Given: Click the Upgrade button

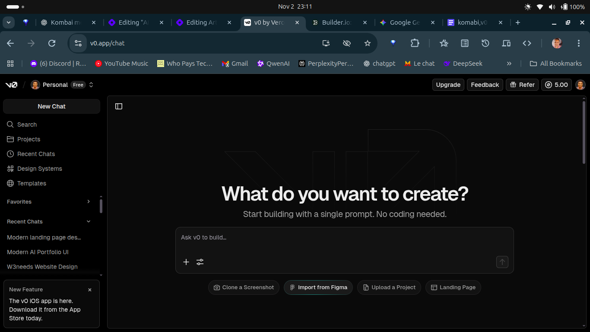Looking at the screenshot, I should coord(448,85).
